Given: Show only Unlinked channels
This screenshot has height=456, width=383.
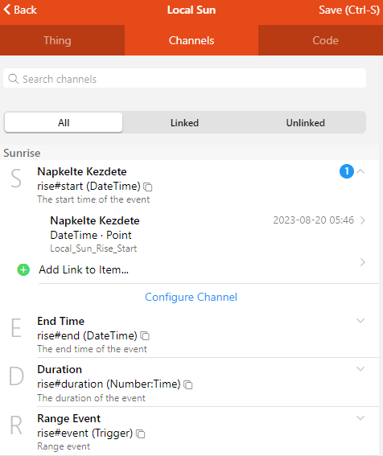Looking at the screenshot, I should coord(305,122).
